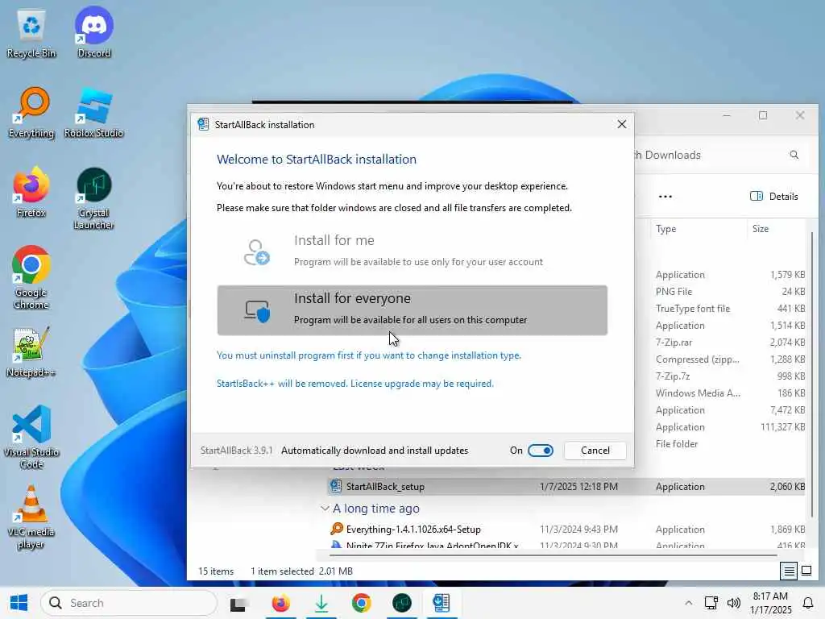Switch Explorer to large thumbnails view
The height and width of the screenshot is (619, 825).
click(x=806, y=571)
